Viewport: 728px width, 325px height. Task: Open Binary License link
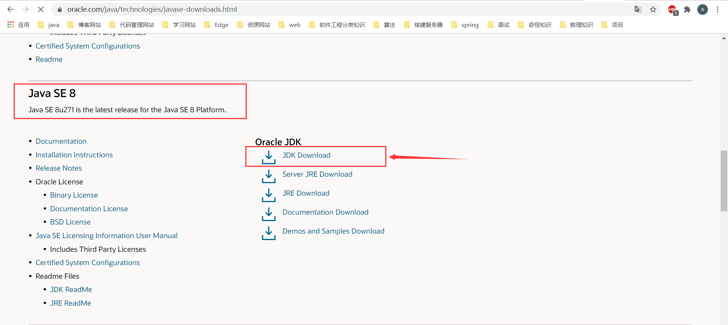(74, 195)
